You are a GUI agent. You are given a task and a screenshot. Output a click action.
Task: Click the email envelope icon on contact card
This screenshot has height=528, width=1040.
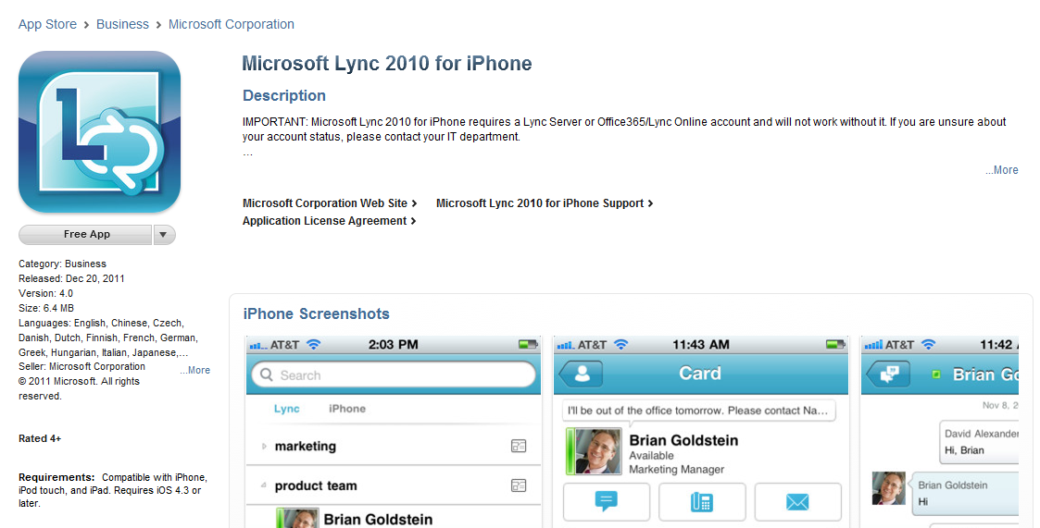(x=797, y=501)
